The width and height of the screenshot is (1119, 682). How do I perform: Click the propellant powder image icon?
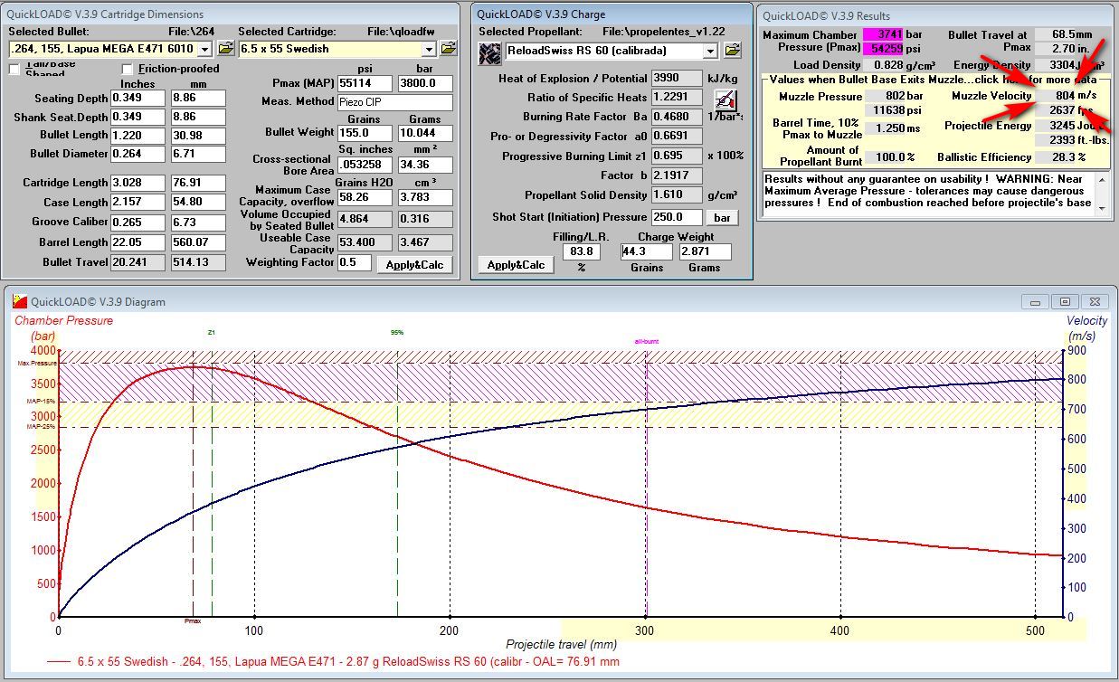tap(489, 53)
